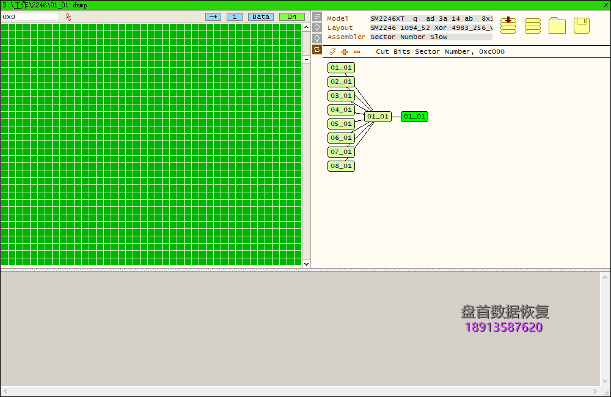Toggle the green On button
This screenshot has width=611, height=397.
coord(292,16)
